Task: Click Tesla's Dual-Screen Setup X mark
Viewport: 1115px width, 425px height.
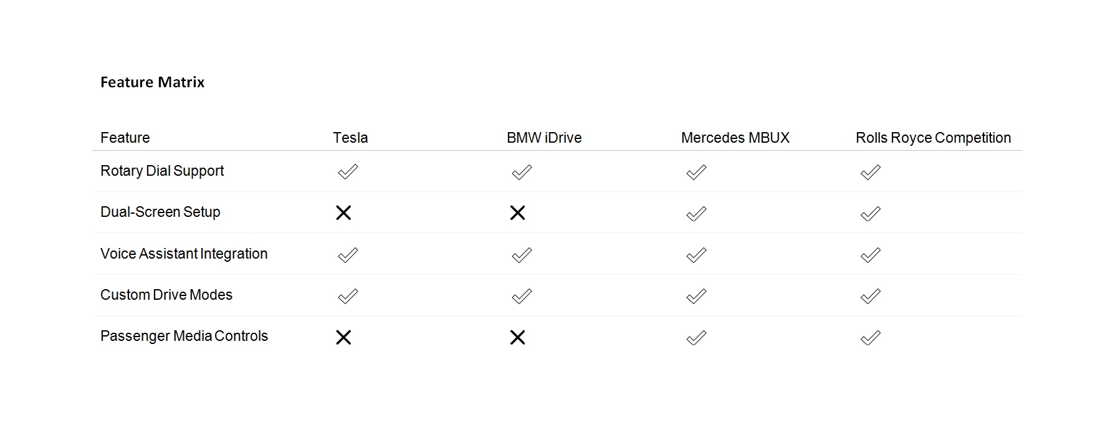Action: point(343,213)
